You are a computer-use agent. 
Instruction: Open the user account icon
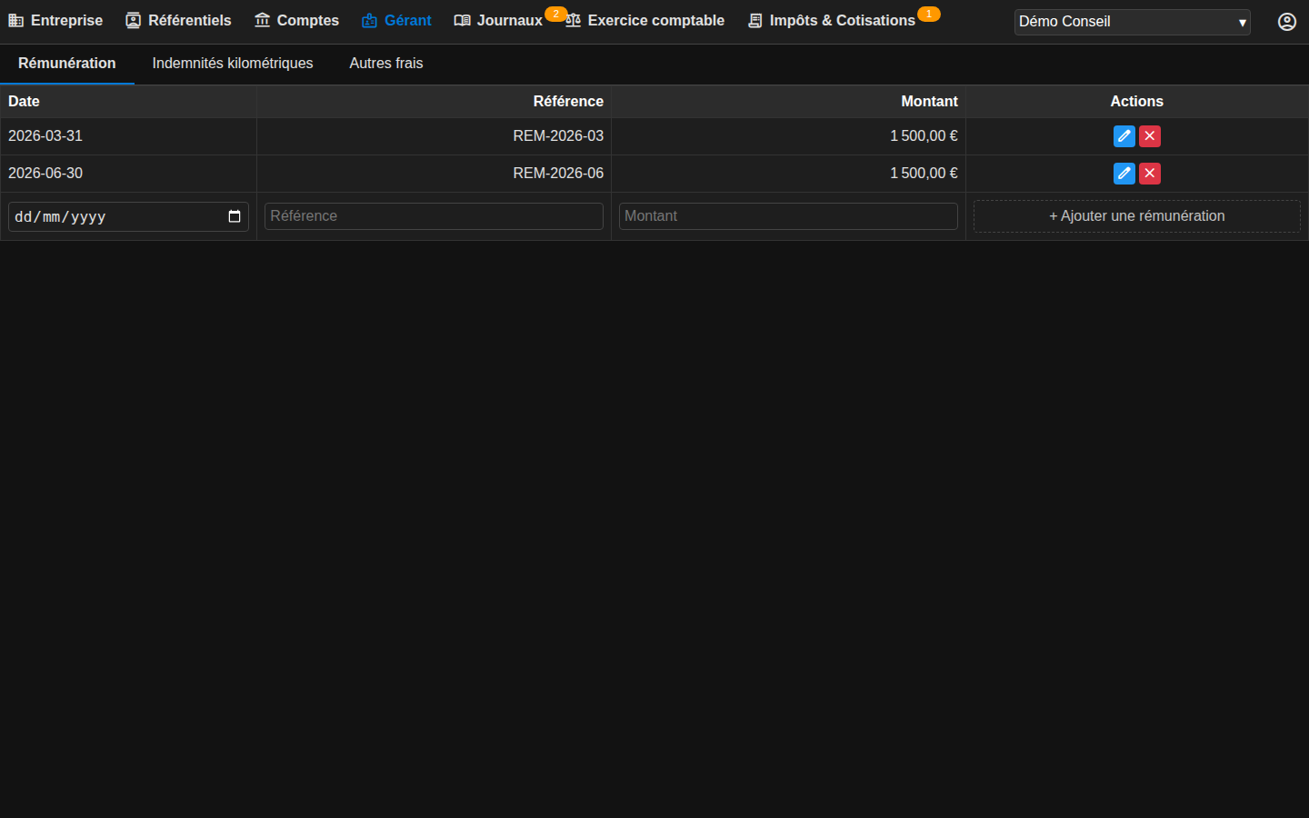point(1287,22)
